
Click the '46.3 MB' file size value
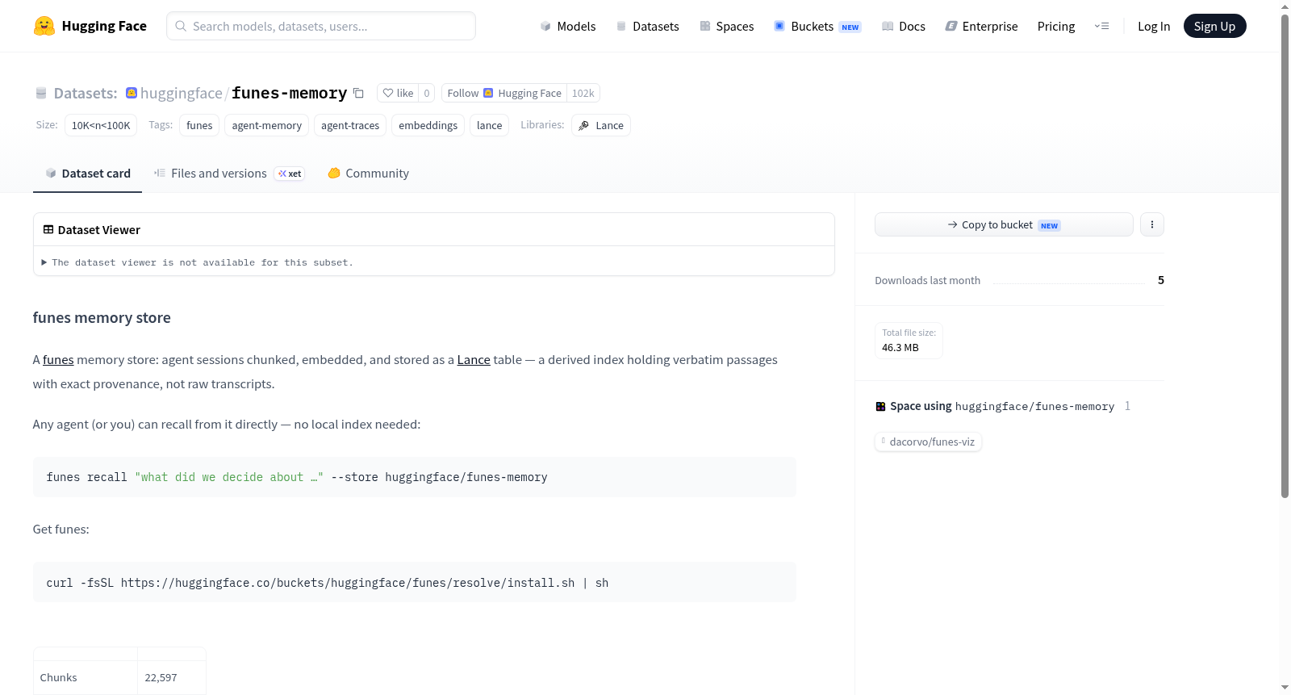900,348
